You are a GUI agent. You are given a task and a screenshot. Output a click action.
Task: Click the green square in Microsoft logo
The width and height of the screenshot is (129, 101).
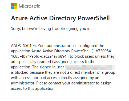coord(15,5)
